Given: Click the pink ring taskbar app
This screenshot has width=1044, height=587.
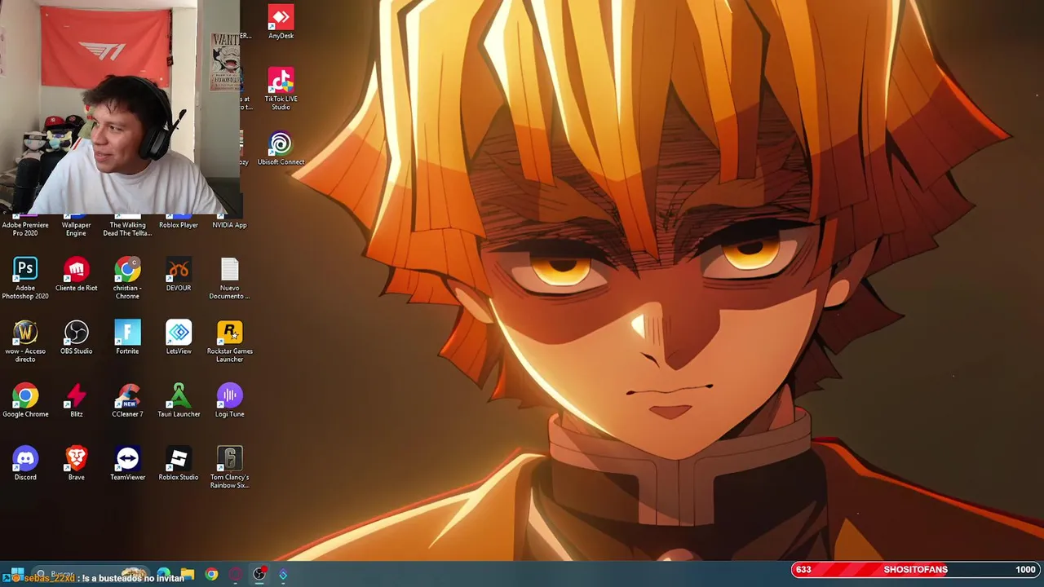Looking at the screenshot, I should (x=236, y=574).
